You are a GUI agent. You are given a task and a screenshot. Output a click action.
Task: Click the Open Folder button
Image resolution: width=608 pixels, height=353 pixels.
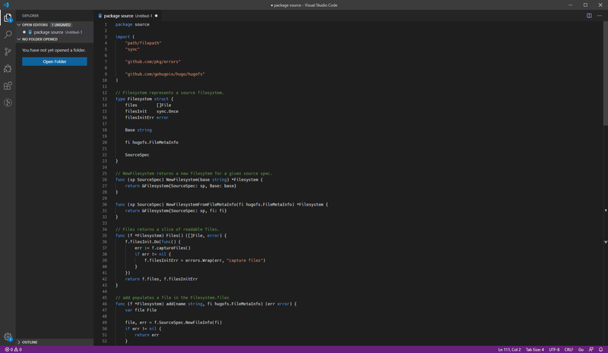(54, 61)
